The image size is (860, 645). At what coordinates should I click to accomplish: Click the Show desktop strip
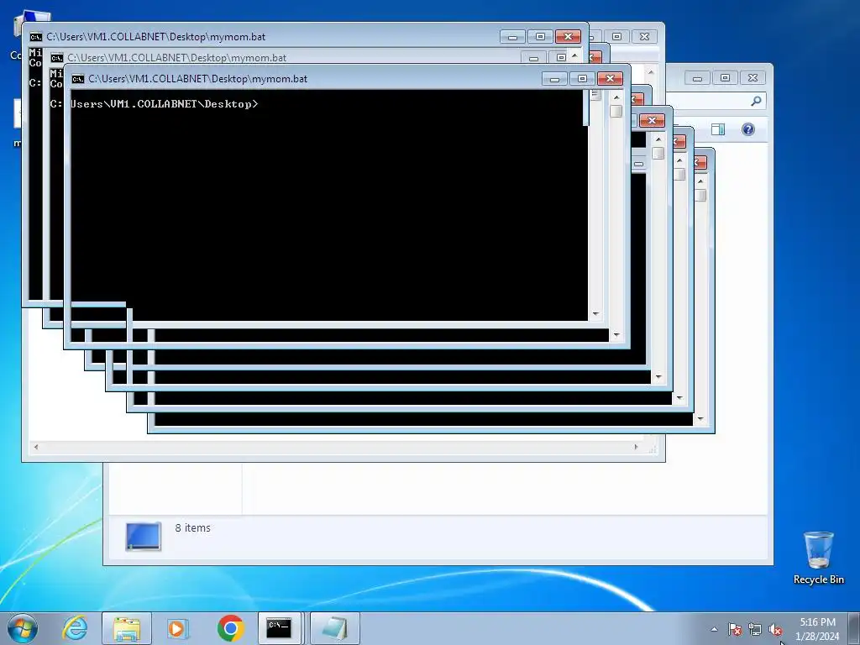click(x=854, y=628)
